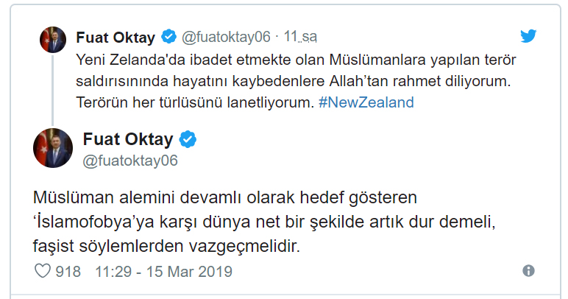Click the large verified badge beside Fuat Oktay

(188, 140)
